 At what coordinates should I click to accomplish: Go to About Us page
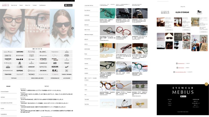[x=28, y=5]
